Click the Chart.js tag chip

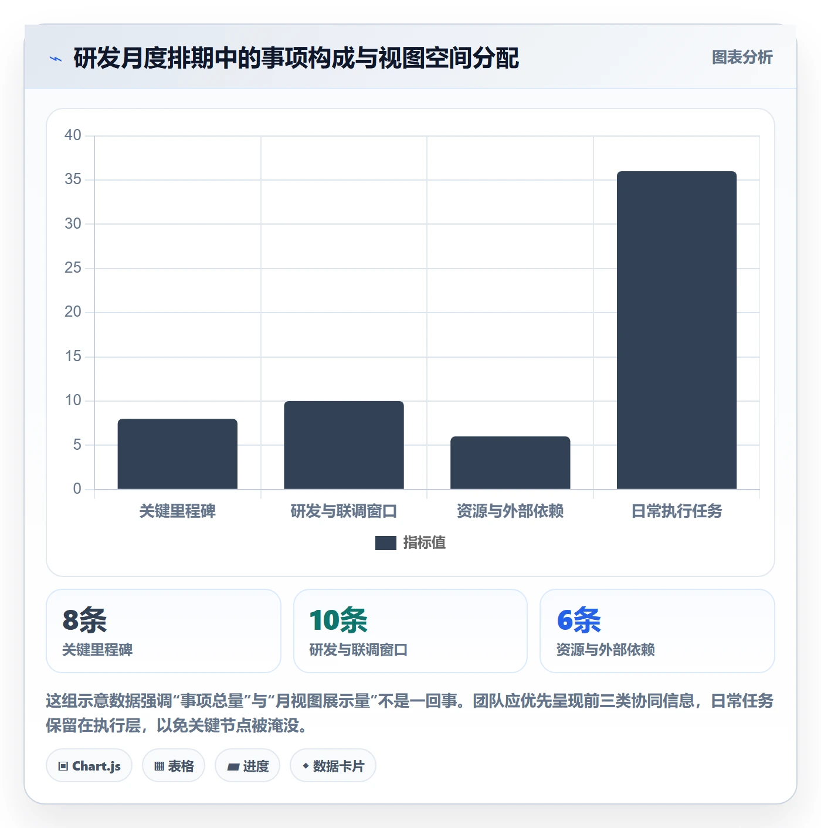(x=89, y=765)
